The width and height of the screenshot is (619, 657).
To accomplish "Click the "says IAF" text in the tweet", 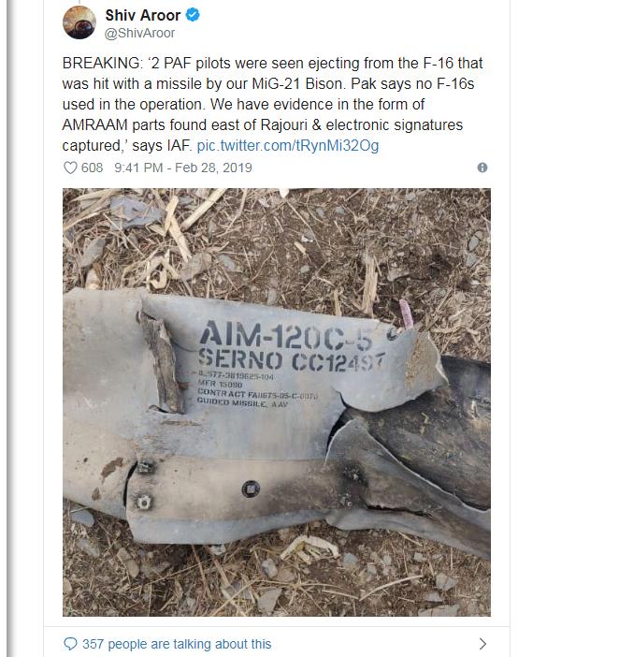I will (162, 145).
